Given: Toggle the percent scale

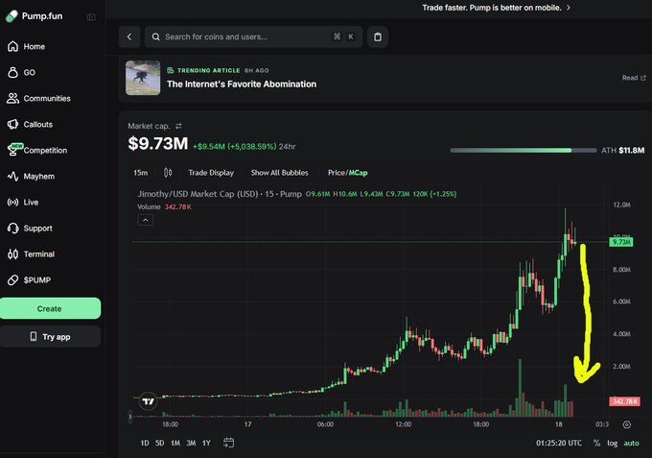Looking at the screenshot, I should tap(596, 443).
